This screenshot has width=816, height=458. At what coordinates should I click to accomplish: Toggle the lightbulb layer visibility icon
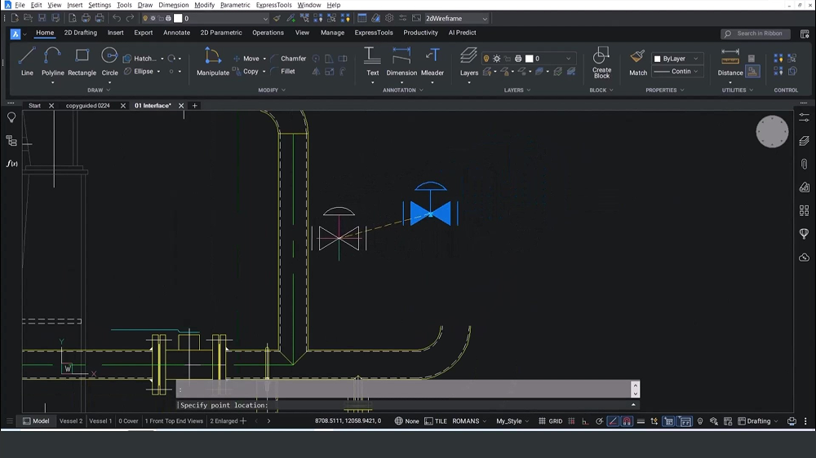click(486, 59)
